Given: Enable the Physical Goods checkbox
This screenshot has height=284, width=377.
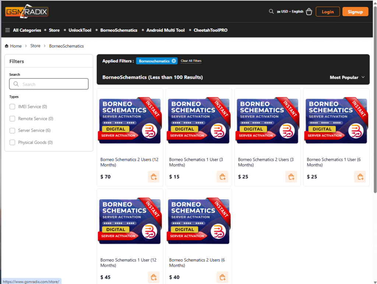Looking at the screenshot, I should (x=12, y=142).
